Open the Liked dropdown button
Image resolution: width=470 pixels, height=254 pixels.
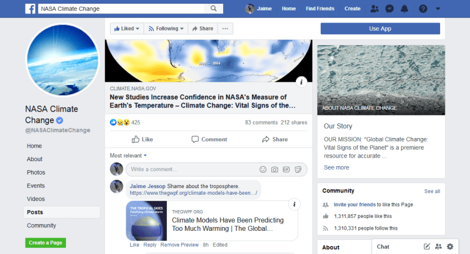(x=127, y=29)
